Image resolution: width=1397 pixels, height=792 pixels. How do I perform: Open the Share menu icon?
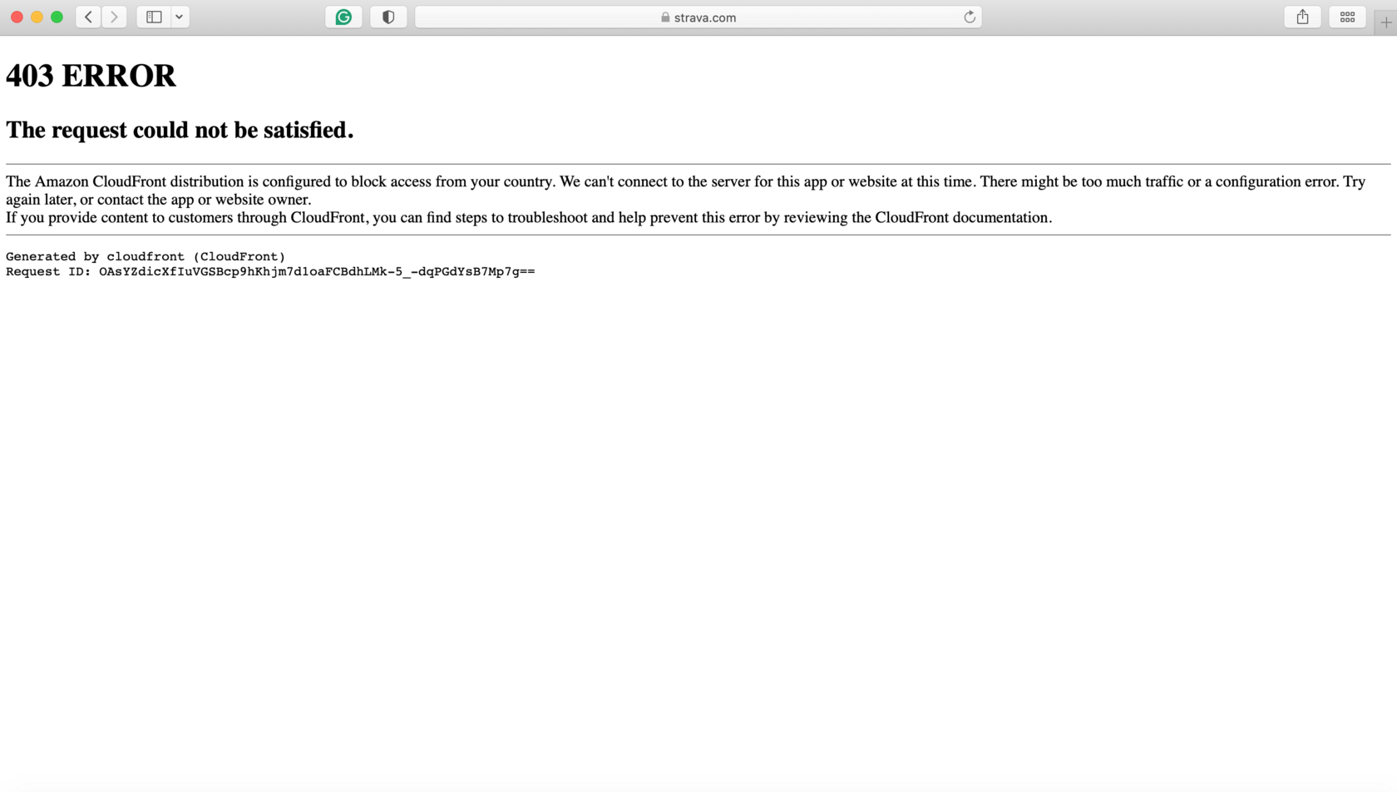pyautogui.click(x=1302, y=17)
